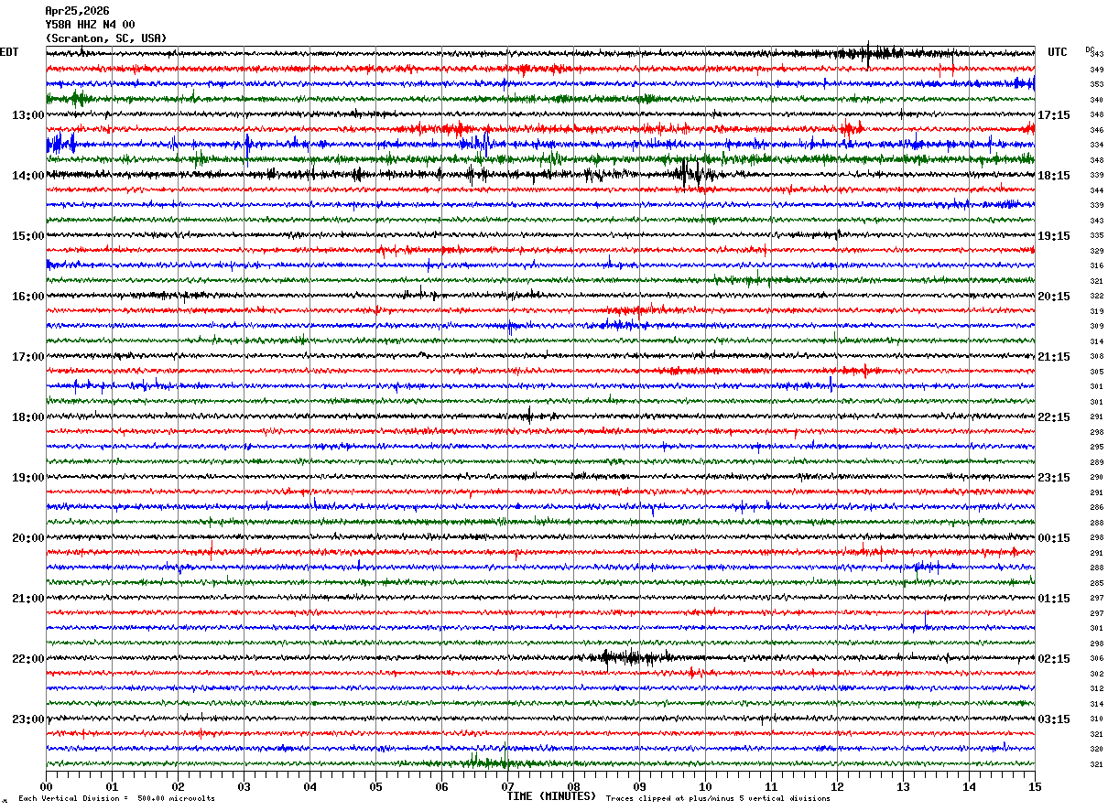This screenshot has width=1108, height=811.
Task: Click minute axis tick label 13
Action: pyautogui.click(x=903, y=786)
